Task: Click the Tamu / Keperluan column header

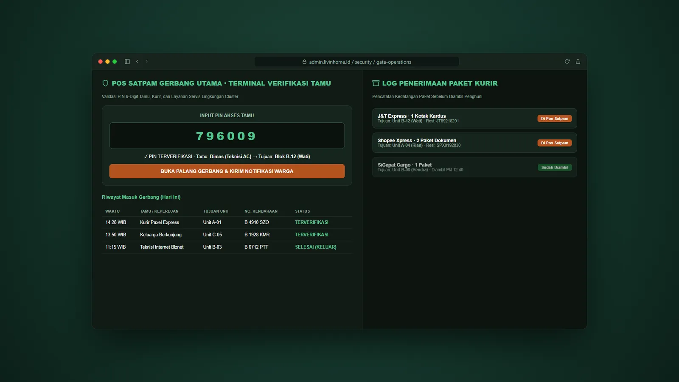Action: 159,211
